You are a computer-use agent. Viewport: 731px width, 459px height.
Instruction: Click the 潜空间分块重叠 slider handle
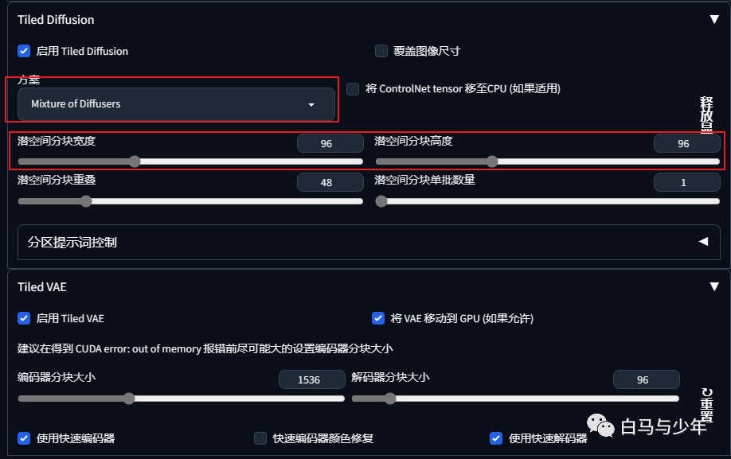click(x=86, y=201)
